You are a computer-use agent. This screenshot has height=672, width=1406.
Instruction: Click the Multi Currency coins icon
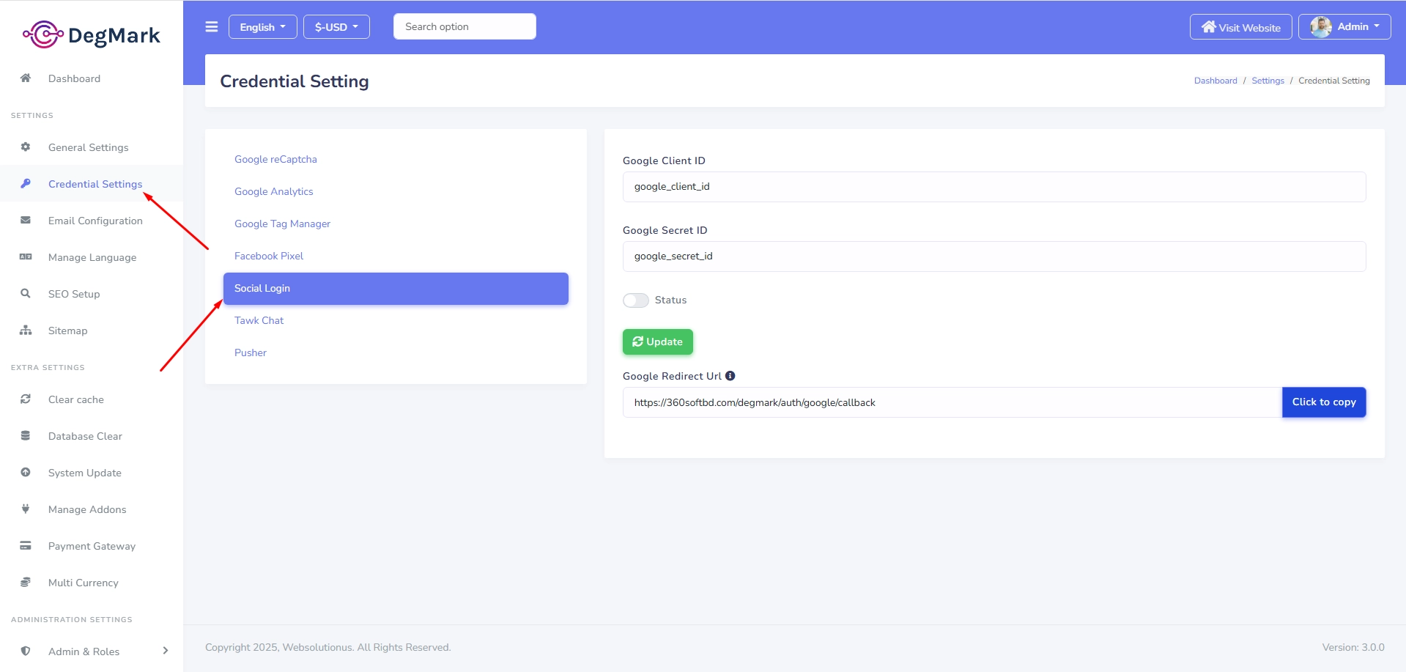(x=26, y=582)
